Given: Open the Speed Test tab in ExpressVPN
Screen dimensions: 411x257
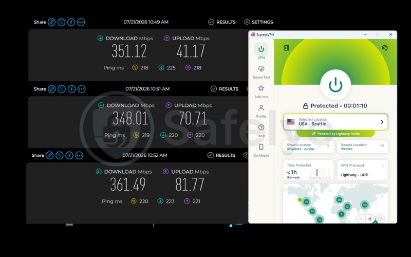Looking at the screenshot, I should pos(261,72).
